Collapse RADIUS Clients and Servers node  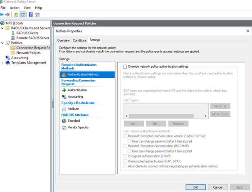click(2, 28)
